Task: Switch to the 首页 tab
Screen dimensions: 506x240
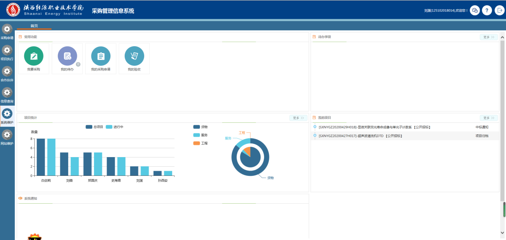Action: point(34,26)
